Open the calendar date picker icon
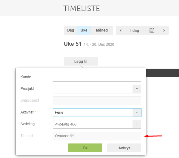The height and width of the screenshot is (158, 179). coord(152,30)
